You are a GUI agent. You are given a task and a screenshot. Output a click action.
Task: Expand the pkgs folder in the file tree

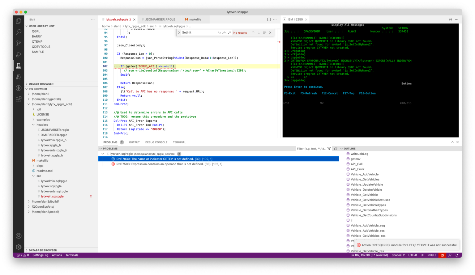[40, 166]
